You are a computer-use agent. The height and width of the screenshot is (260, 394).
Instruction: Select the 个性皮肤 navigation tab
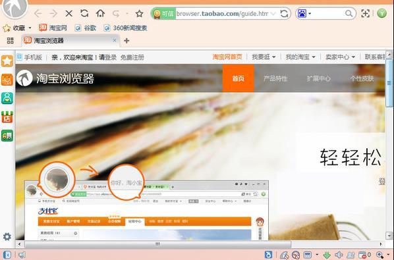pos(362,78)
